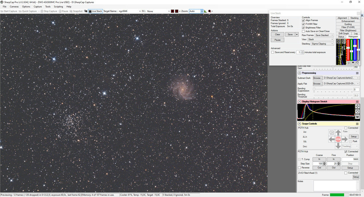The height and width of the screenshot is (197, 364).
Task: Collapse the Display Histogram Stretch section
Action: (x=300, y=102)
